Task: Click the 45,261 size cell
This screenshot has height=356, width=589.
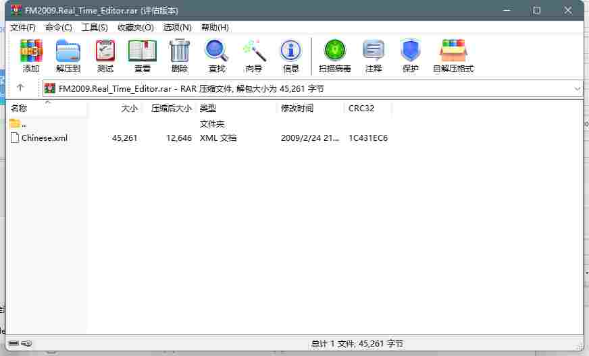Action: pyautogui.click(x=125, y=138)
